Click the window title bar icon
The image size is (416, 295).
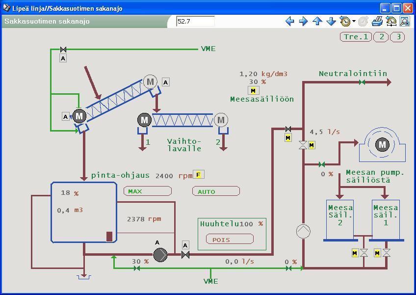6,8
